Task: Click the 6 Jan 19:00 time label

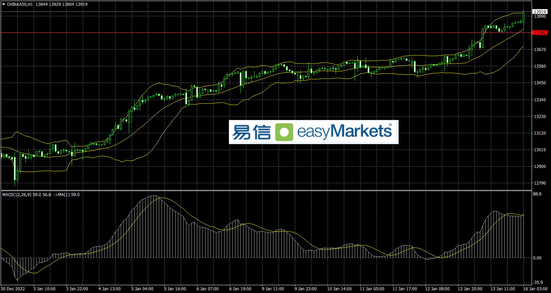Action: pos(240,289)
